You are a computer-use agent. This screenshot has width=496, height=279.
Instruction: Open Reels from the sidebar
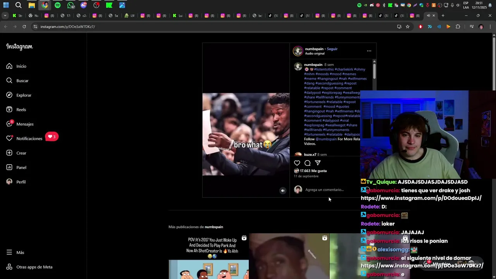(16, 110)
